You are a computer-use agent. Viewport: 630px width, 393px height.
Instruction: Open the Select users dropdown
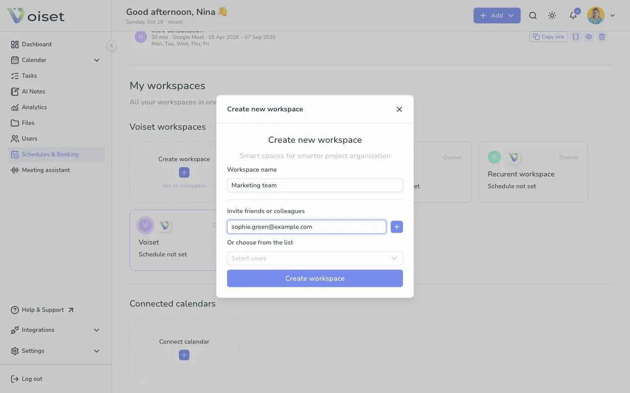click(x=315, y=258)
